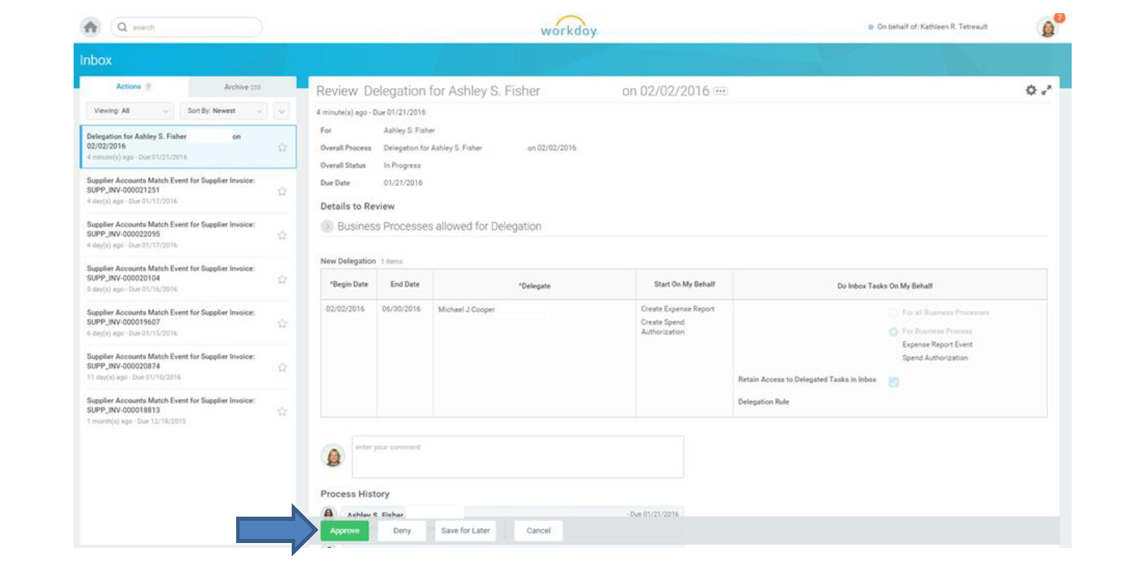Expand the task view to full screen
The width and height of the screenshot is (1146, 568).
click(1046, 90)
